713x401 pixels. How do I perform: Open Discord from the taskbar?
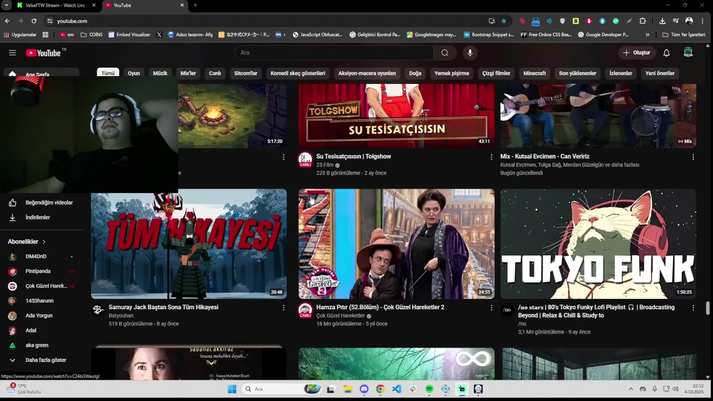[x=364, y=389]
